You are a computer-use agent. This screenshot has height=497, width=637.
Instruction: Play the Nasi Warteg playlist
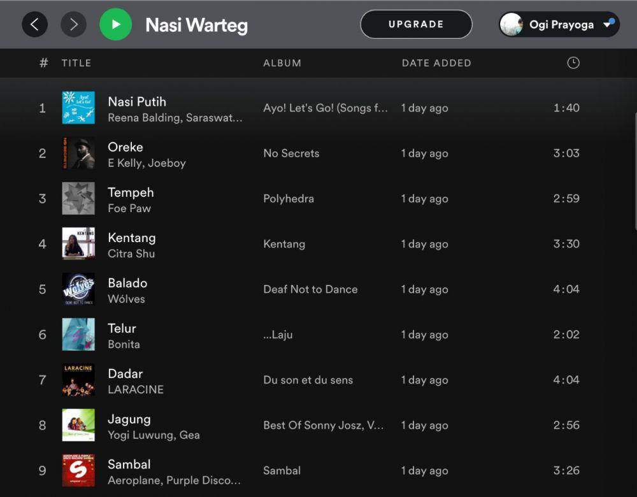116,24
